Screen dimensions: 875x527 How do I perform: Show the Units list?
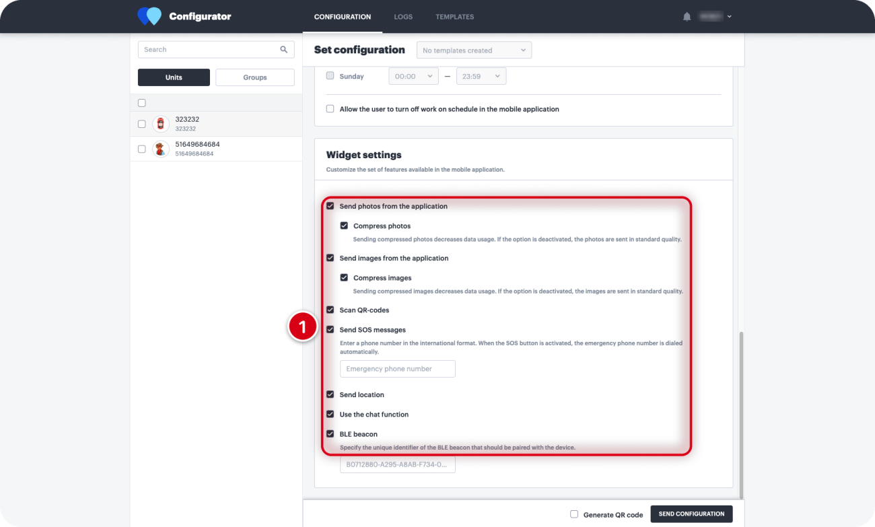[174, 77]
